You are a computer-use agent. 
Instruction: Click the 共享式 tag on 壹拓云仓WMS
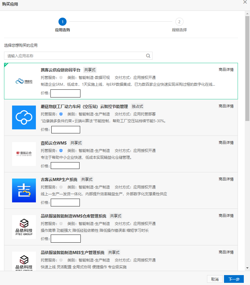click(x=76, y=143)
